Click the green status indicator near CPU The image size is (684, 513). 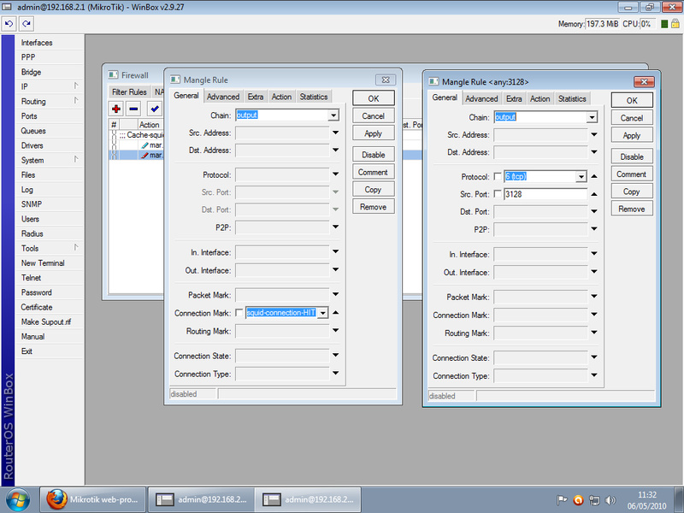tap(664, 24)
